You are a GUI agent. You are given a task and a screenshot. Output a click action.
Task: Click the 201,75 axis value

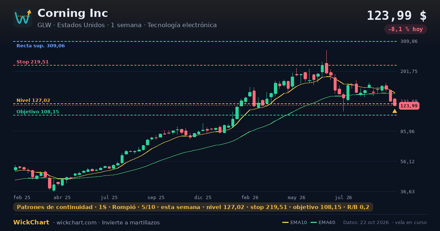pos(409,71)
